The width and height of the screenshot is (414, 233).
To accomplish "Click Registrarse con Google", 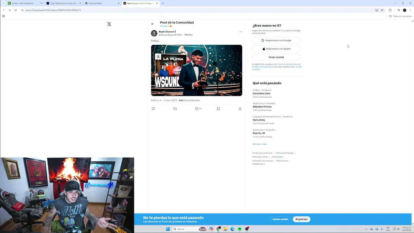I will pos(276,40).
